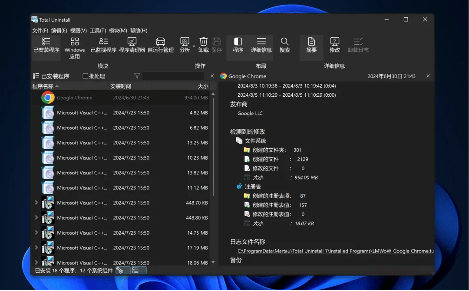Open the Google Chrome log file path link
Image resolution: width=469 pixels, height=291 pixels.
pos(335,251)
